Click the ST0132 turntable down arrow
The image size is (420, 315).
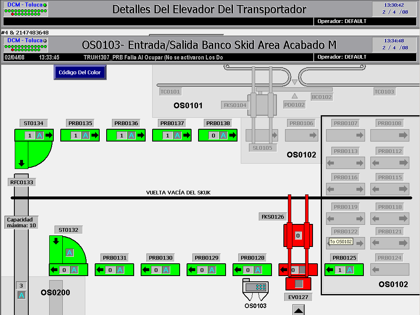click(55, 241)
